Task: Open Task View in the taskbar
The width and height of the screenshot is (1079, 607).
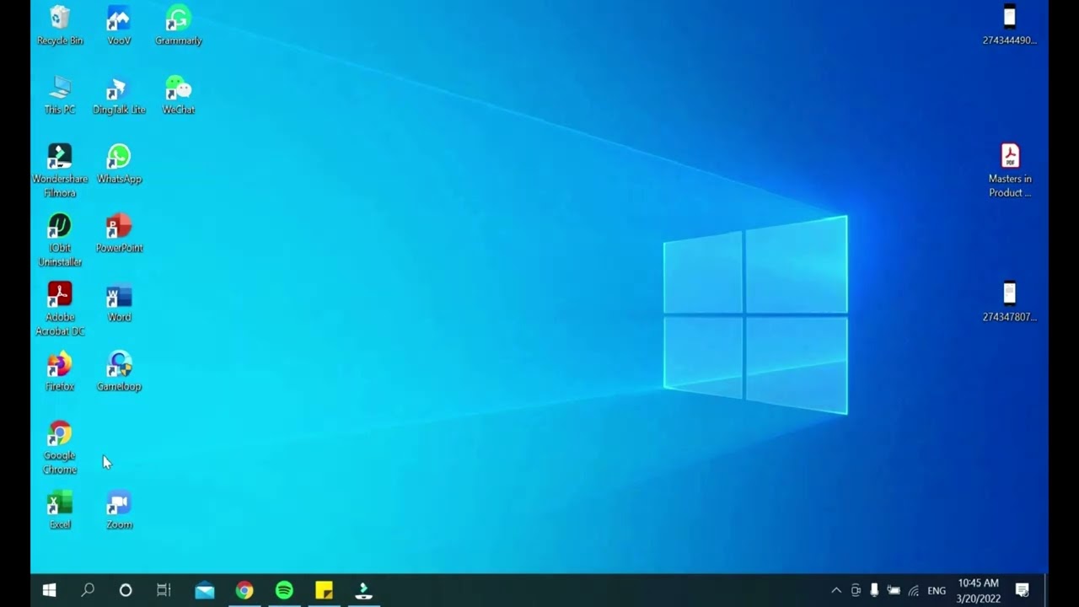Action: (x=164, y=590)
